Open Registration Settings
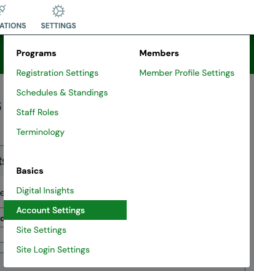254x271 pixels. pos(57,73)
